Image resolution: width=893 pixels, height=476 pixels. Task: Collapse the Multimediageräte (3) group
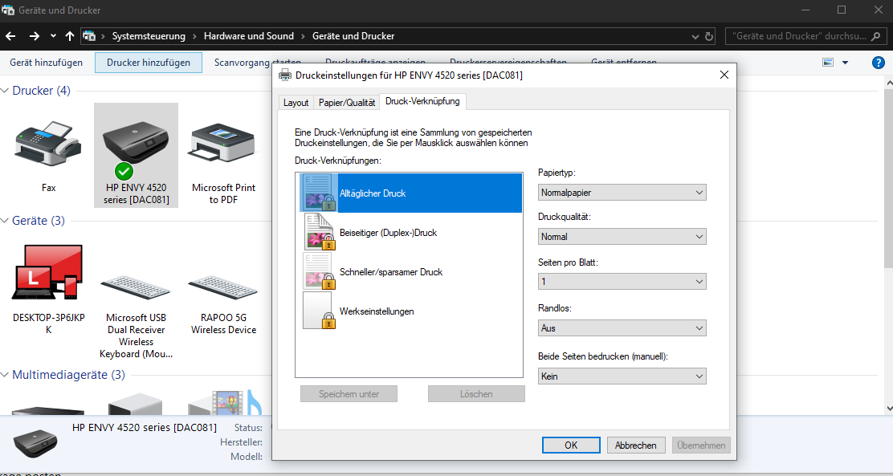(x=5, y=375)
